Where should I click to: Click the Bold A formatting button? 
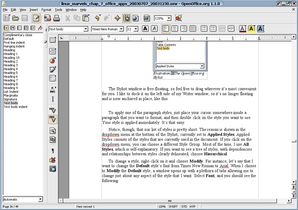click(x=145, y=29)
